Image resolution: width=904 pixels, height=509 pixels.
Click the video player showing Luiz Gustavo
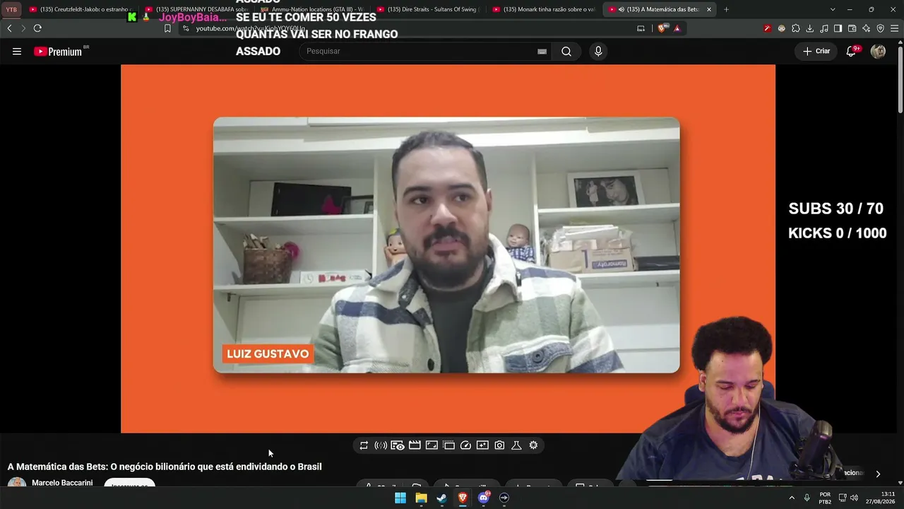(x=448, y=249)
